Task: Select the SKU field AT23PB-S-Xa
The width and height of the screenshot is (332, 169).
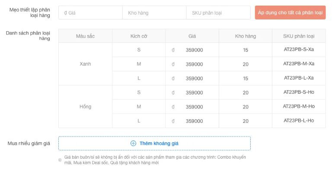Action: 299,50
